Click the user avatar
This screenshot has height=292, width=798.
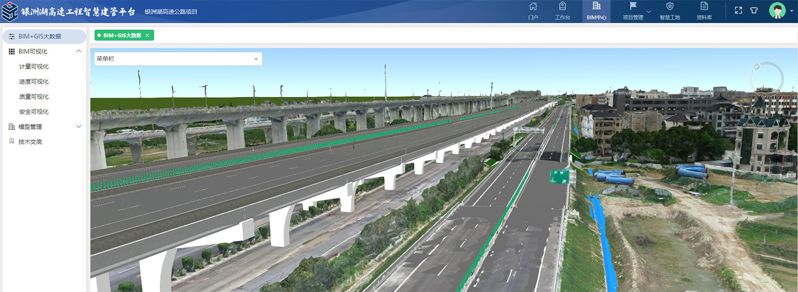777,11
